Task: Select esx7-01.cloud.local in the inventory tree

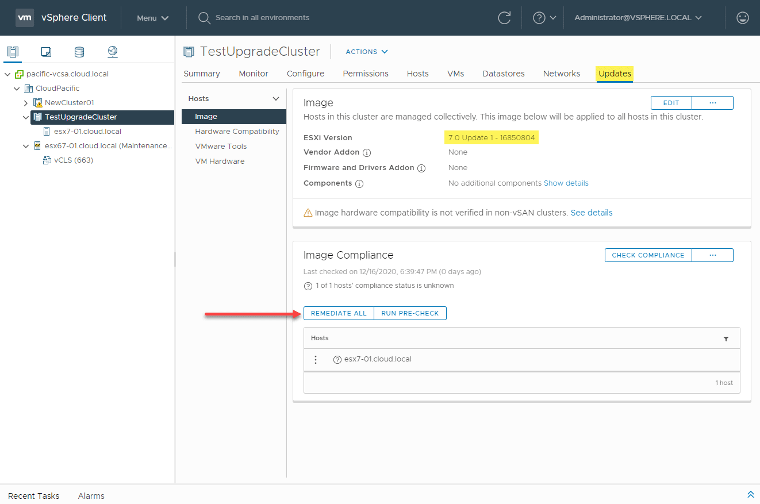Action: tap(87, 132)
